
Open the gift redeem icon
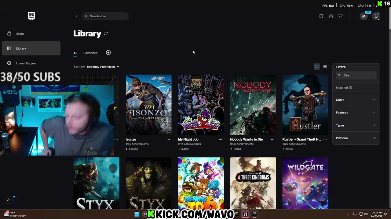(331, 16)
